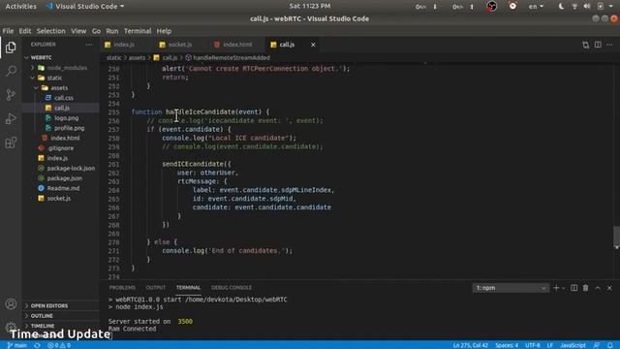Open .gitignore in the explorer

click(x=60, y=148)
